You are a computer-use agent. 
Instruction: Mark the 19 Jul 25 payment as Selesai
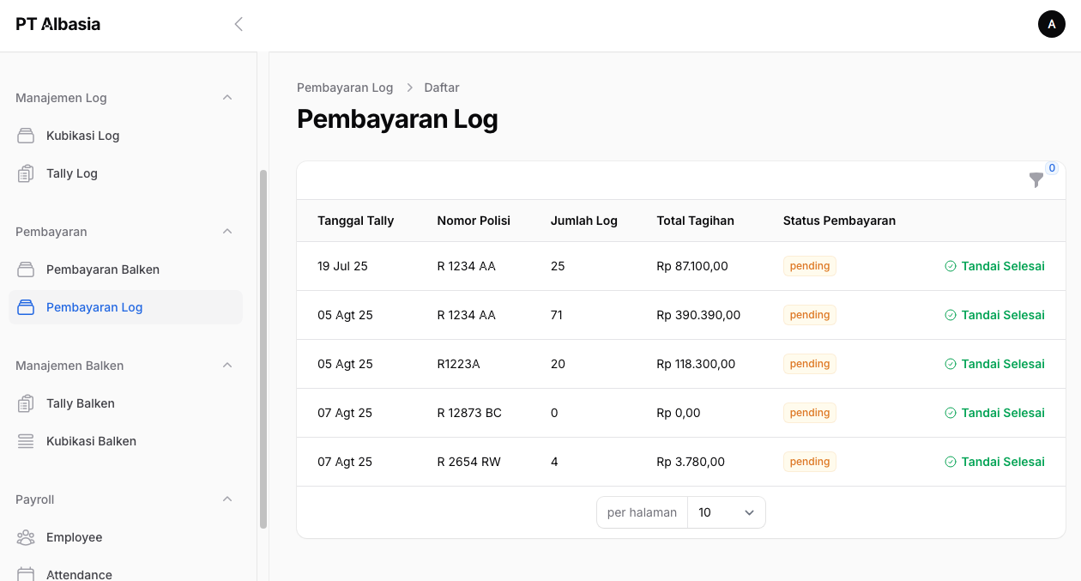[994, 266]
